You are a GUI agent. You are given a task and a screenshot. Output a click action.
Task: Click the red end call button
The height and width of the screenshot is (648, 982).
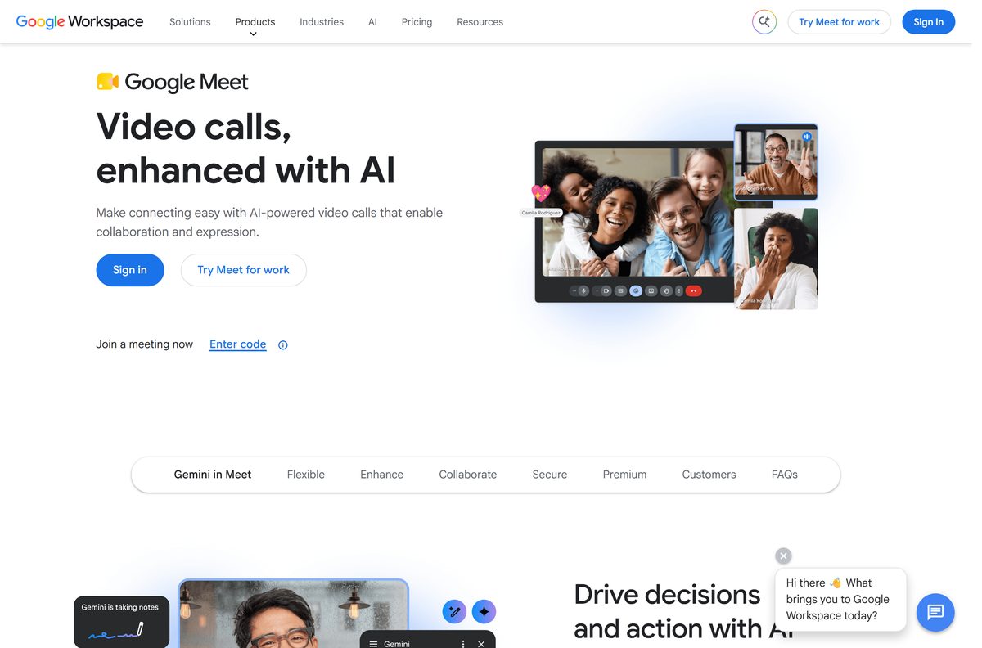click(x=694, y=290)
